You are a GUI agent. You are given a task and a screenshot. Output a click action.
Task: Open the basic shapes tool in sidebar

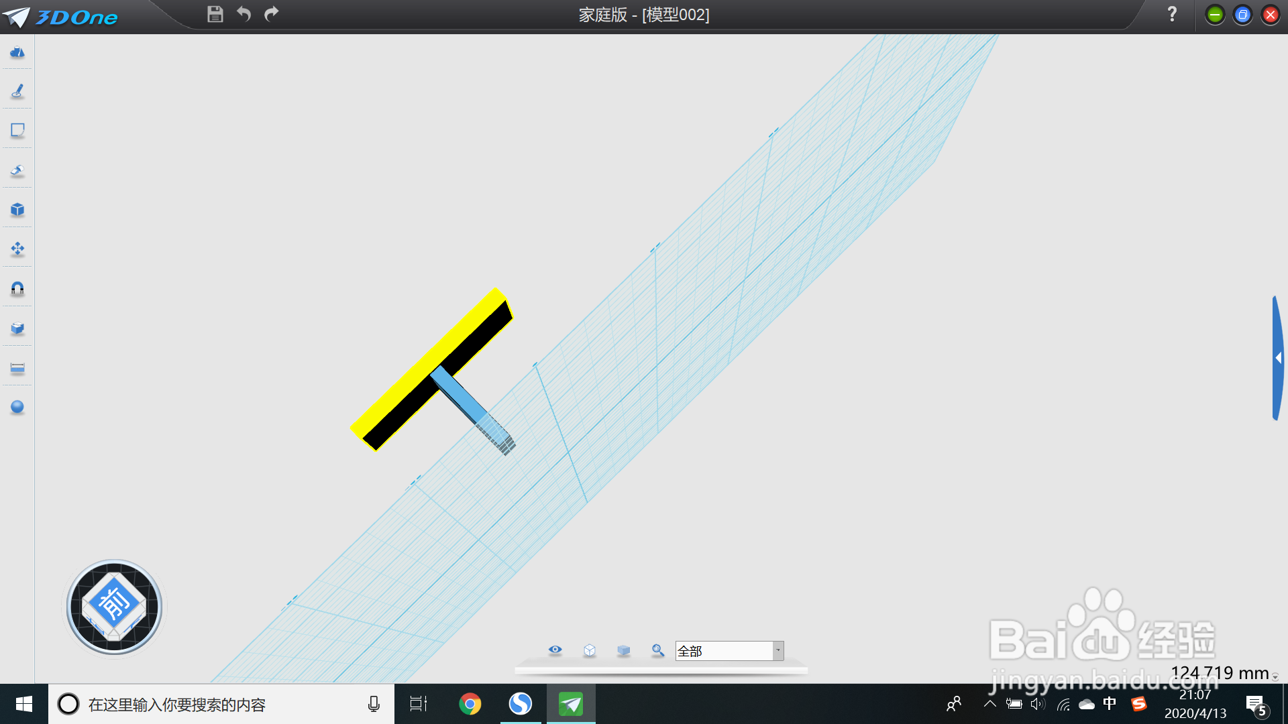click(17, 52)
